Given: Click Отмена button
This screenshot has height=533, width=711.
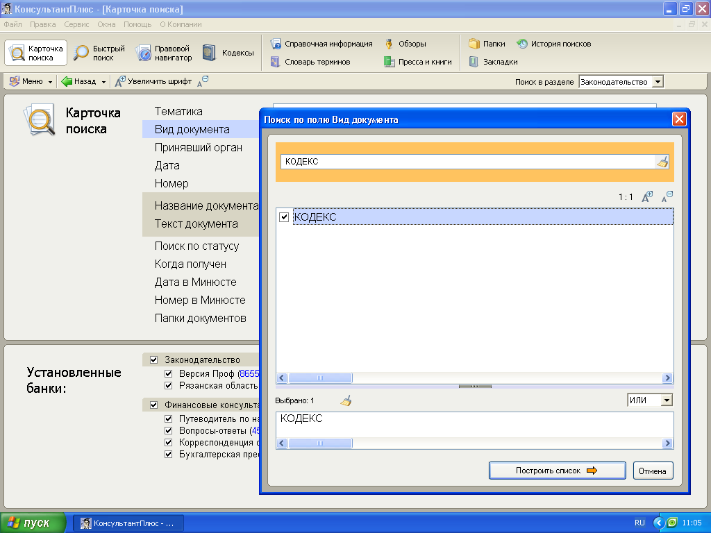Looking at the screenshot, I should (x=653, y=471).
